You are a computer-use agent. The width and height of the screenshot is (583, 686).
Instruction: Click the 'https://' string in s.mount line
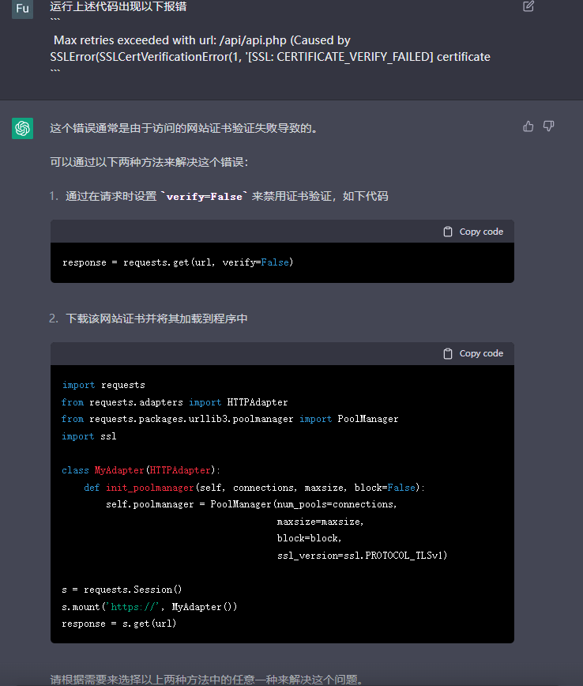135,607
